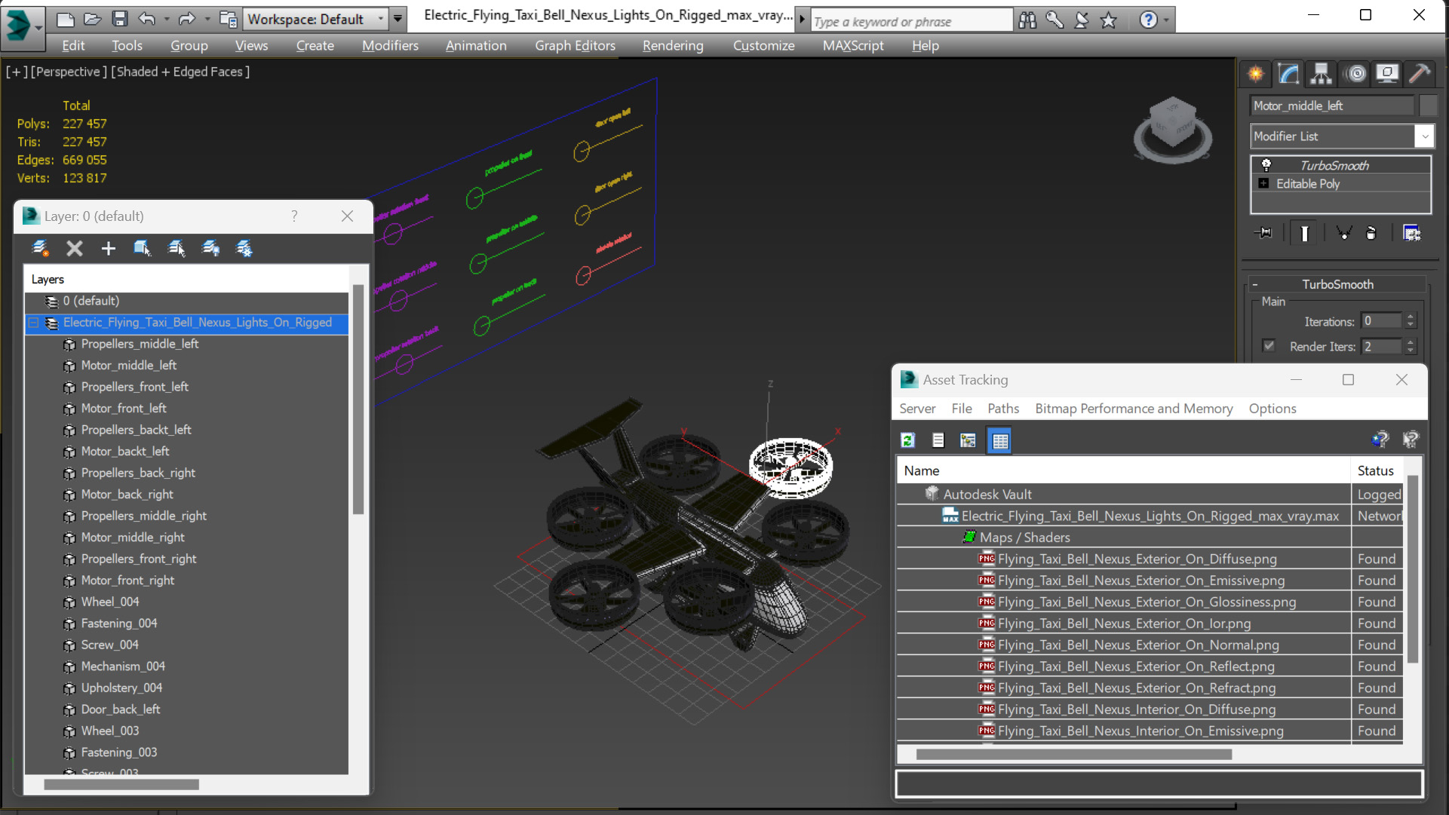Toggle TurboSmooth modifier lightbulb on/off
The image size is (1449, 815).
tap(1266, 165)
